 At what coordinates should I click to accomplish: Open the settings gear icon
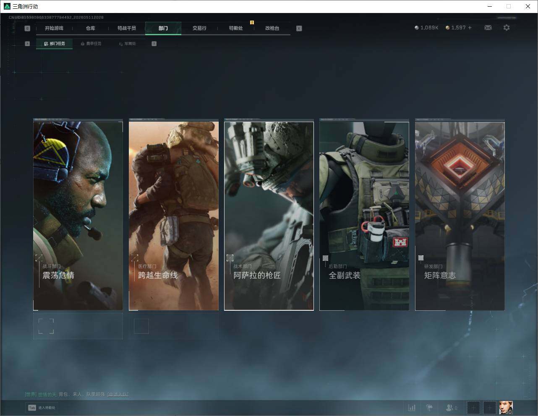click(x=507, y=28)
